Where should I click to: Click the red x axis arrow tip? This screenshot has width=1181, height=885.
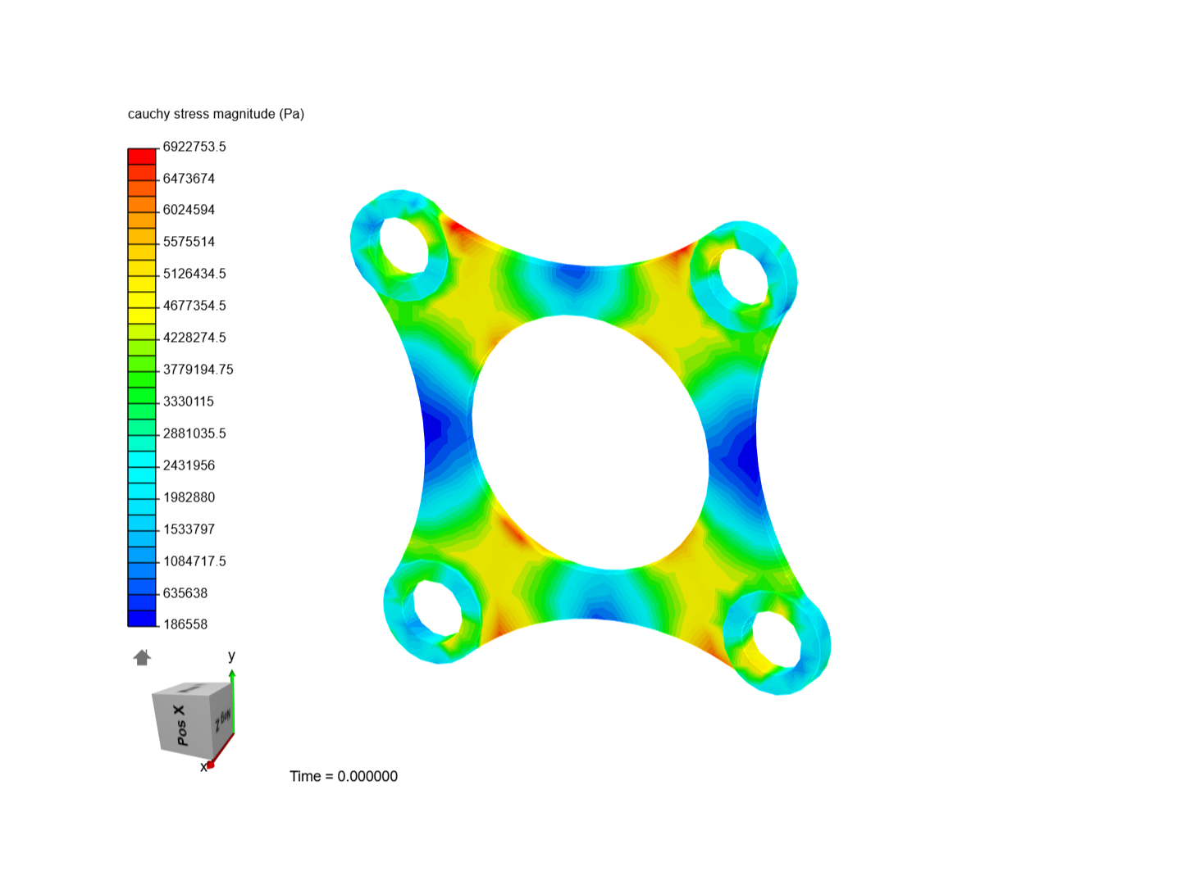pos(211,764)
